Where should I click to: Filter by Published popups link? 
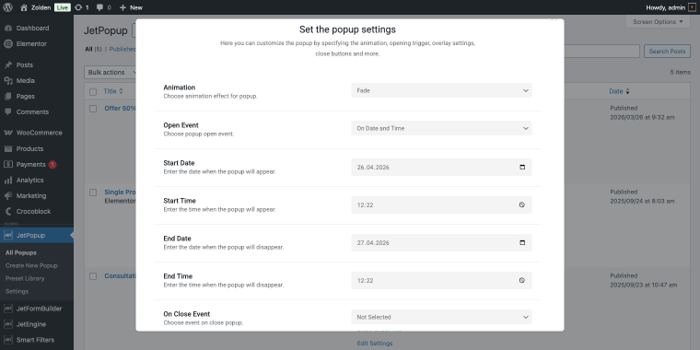point(122,49)
